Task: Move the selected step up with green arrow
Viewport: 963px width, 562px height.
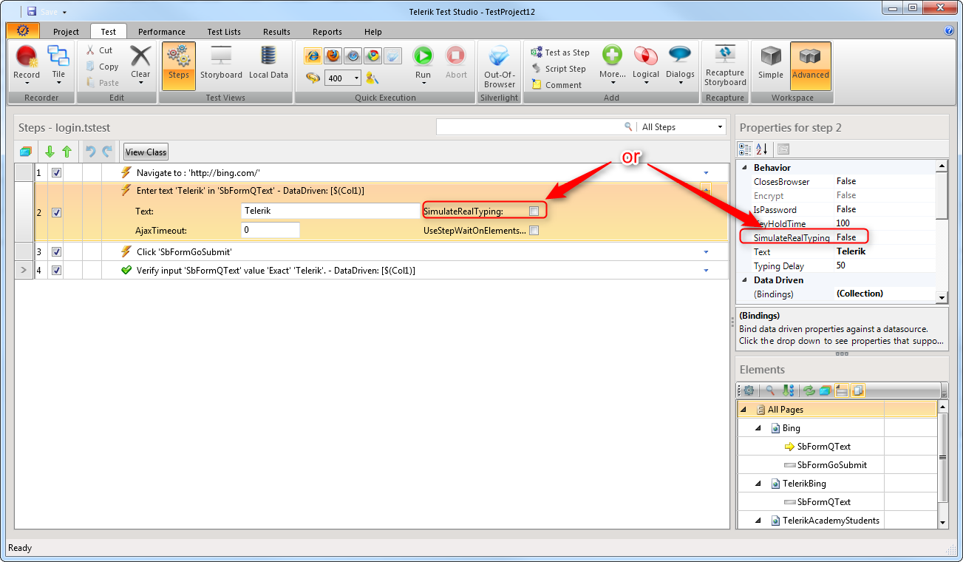Action: coord(67,152)
